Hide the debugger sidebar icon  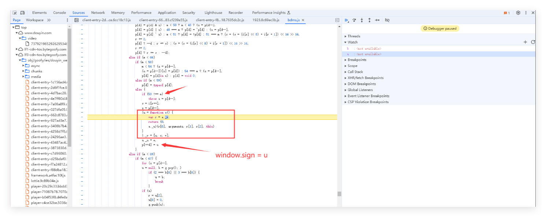click(337, 20)
